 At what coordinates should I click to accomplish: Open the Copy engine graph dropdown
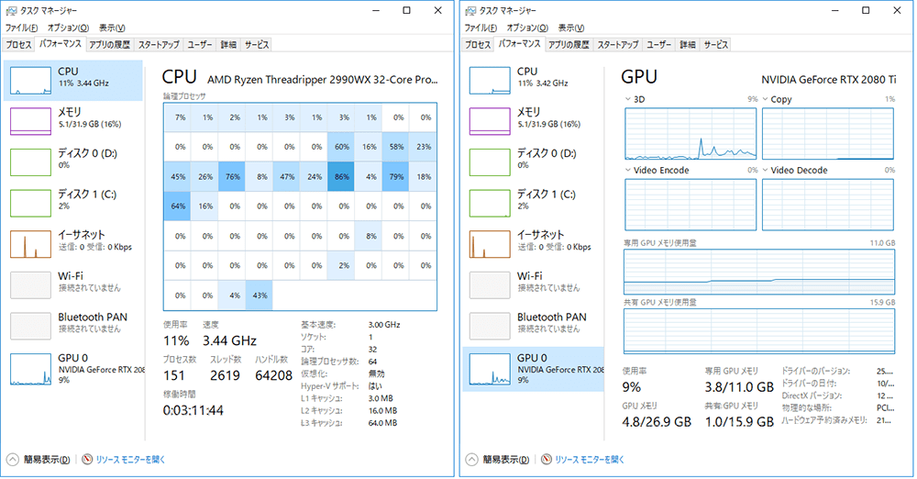766,99
